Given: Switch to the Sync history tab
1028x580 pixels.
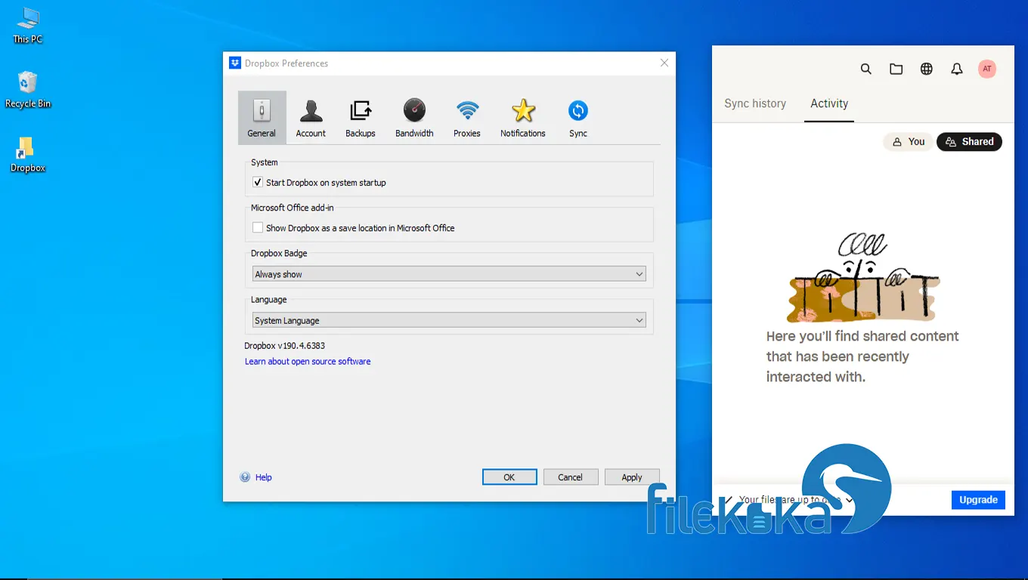Looking at the screenshot, I should pos(755,103).
